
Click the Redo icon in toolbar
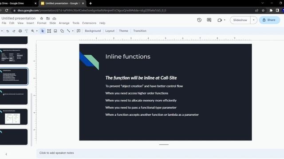pos(14,31)
